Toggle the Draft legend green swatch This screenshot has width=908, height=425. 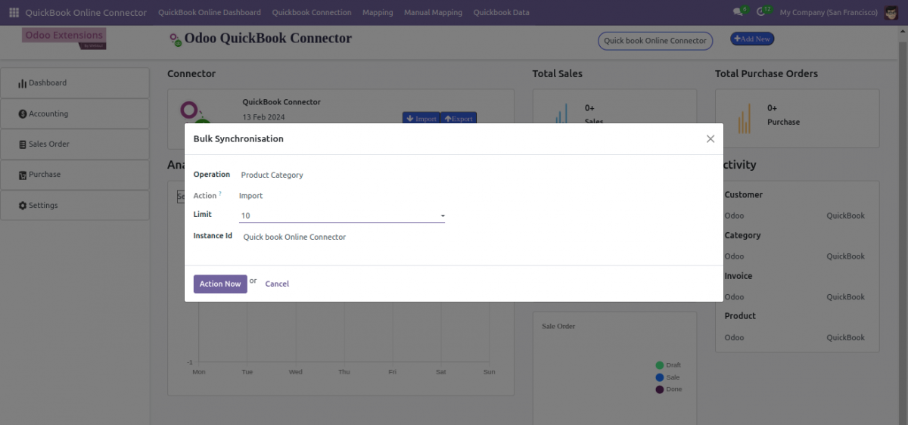click(x=660, y=365)
